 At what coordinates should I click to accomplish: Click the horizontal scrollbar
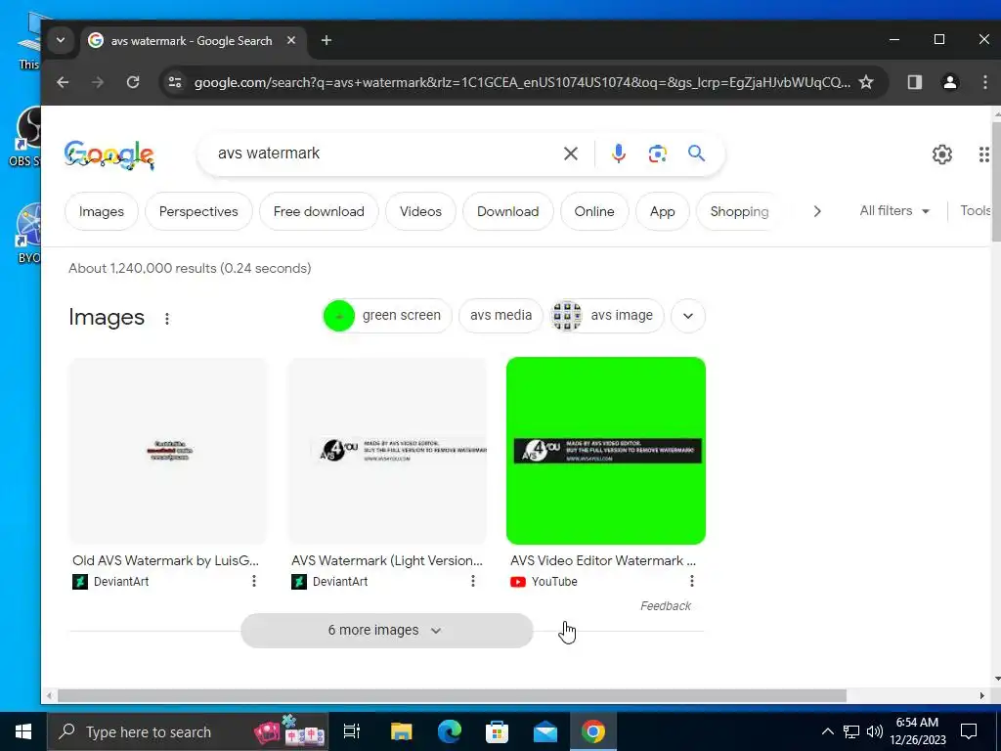click(452, 695)
